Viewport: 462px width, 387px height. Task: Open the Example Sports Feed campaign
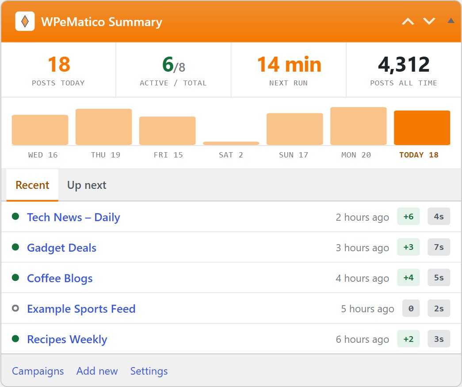click(x=81, y=309)
